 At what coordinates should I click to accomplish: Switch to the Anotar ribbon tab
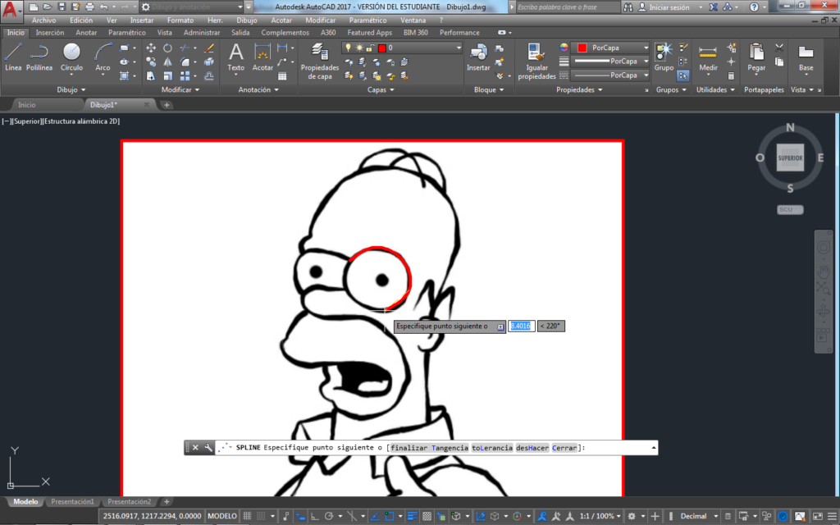tap(86, 33)
